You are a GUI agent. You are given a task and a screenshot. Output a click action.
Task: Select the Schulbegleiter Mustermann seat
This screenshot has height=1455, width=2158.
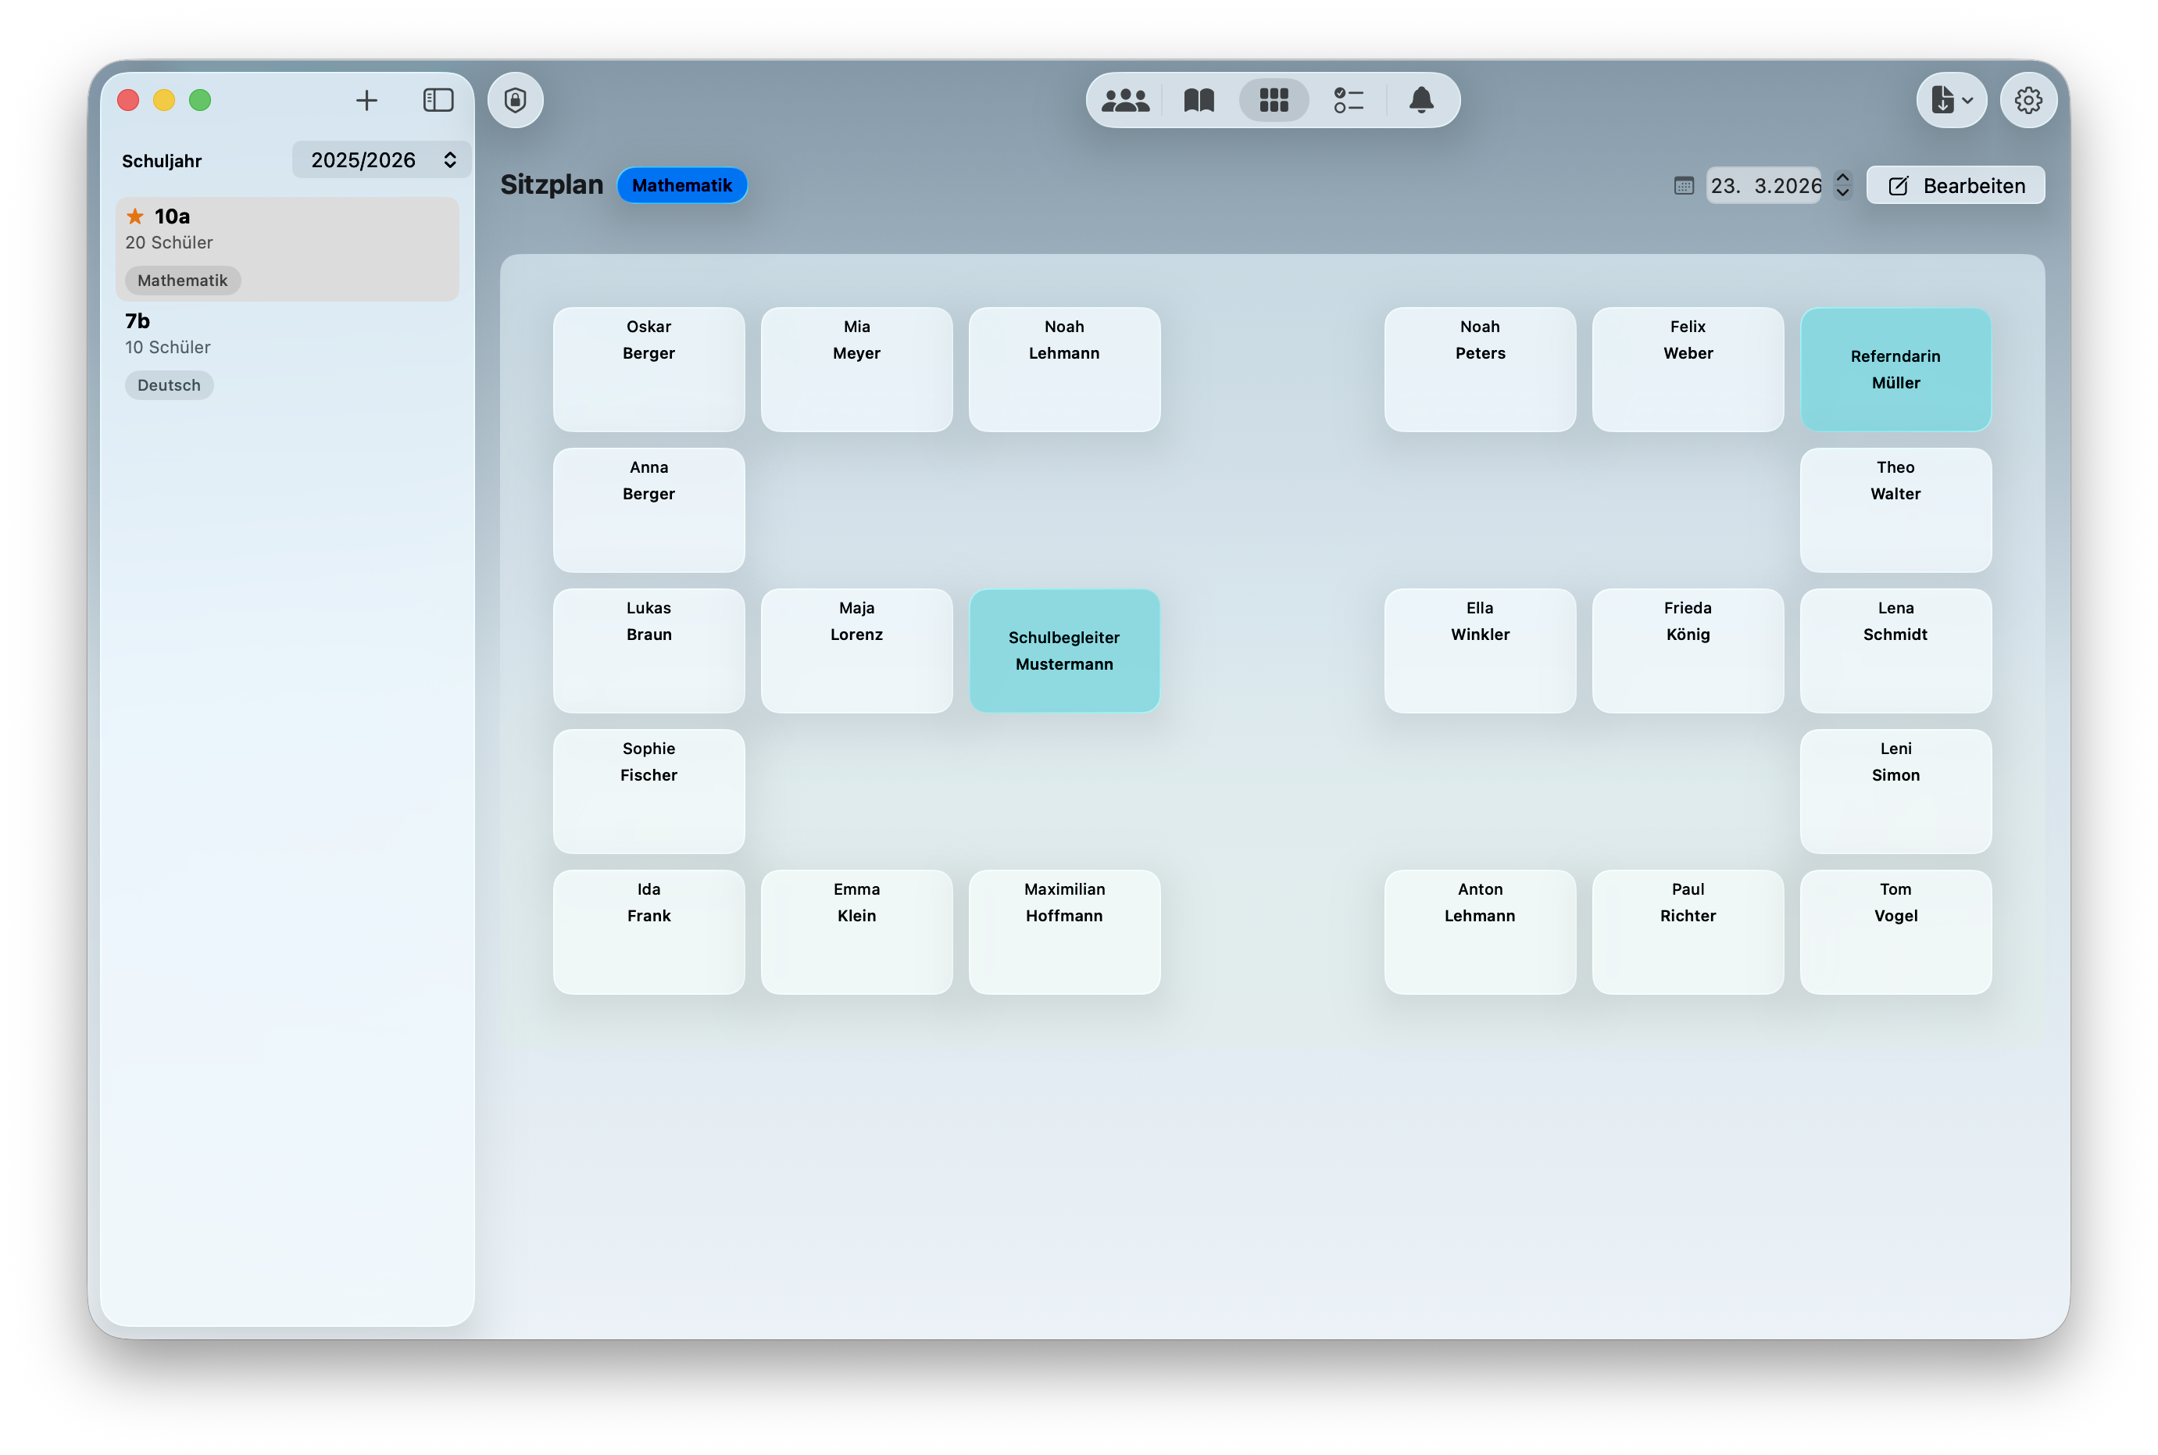(1064, 650)
